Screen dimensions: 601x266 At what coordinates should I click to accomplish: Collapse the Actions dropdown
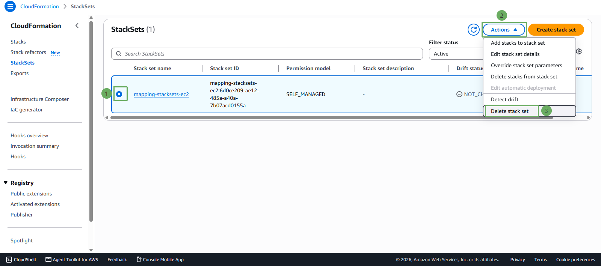coord(504,30)
